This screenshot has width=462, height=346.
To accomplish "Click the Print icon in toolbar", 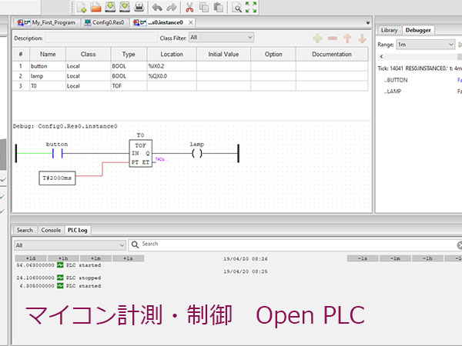I will coord(139,8).
